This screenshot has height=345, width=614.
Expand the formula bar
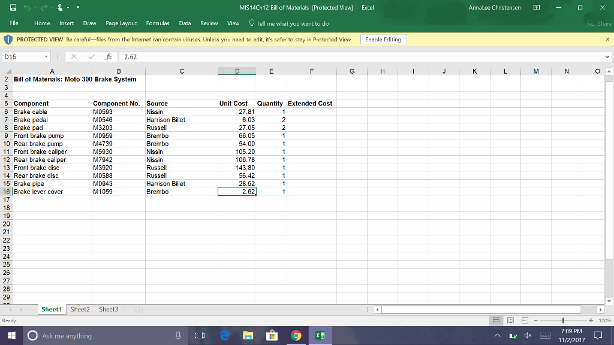coord(608,57)
